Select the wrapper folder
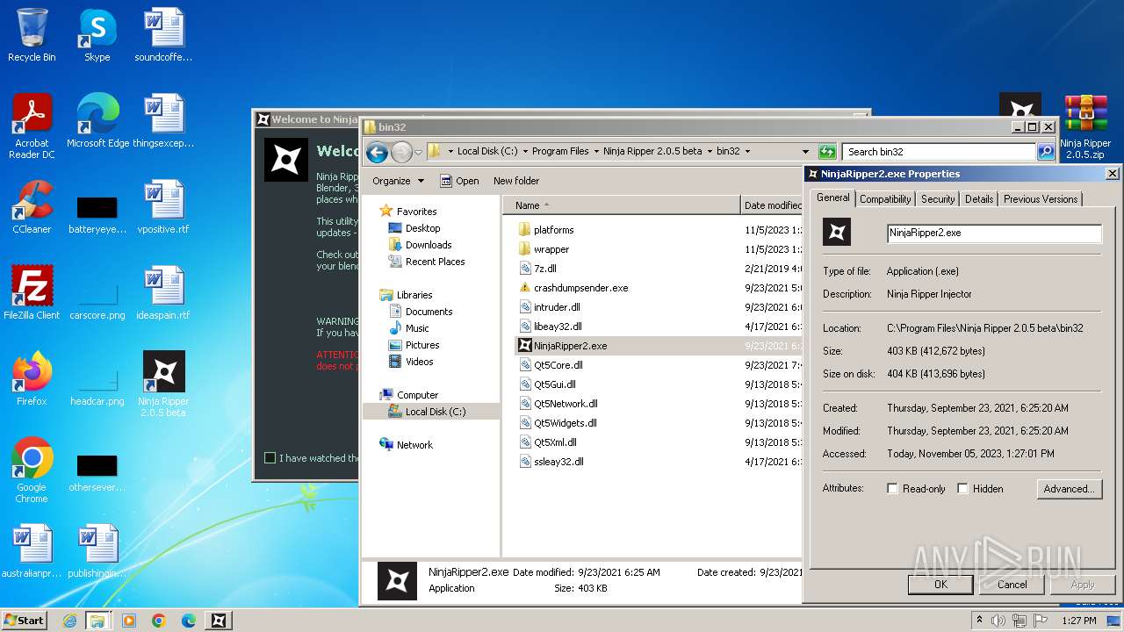This screenshot has height=632, width=1124. tap(543, 249)
